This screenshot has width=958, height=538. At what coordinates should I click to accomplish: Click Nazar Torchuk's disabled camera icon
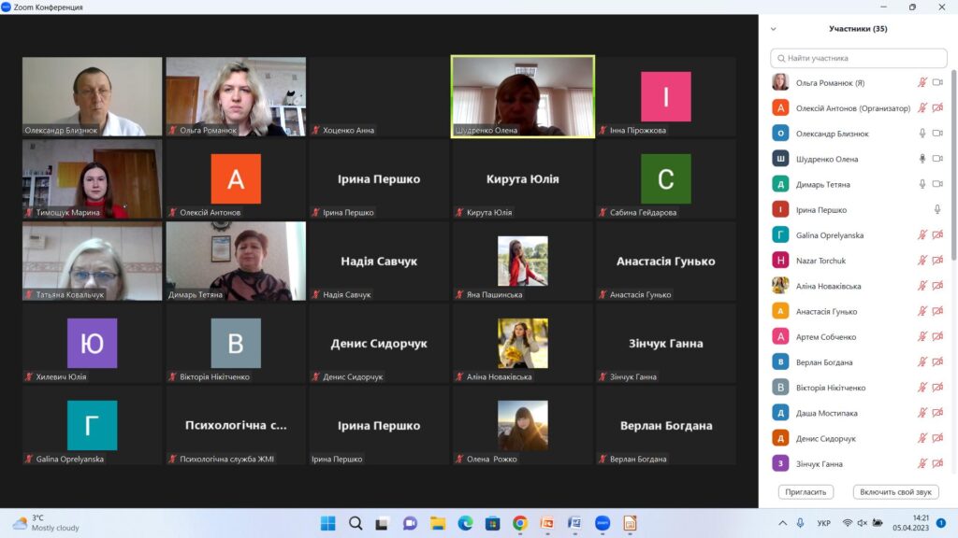tap(937, 261)
